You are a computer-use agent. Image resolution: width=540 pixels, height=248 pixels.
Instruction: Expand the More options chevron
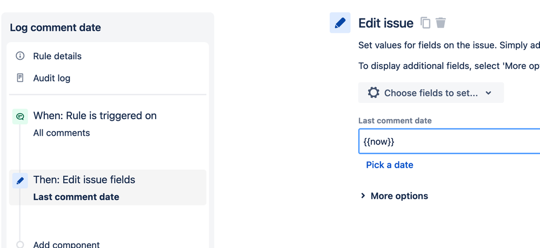[363, 196]
